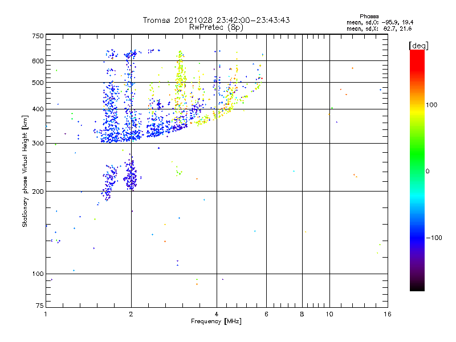Select the Tromsø 20121028 plot title
The height and width of the screenshot is (342, 456).
coord(217,20)
